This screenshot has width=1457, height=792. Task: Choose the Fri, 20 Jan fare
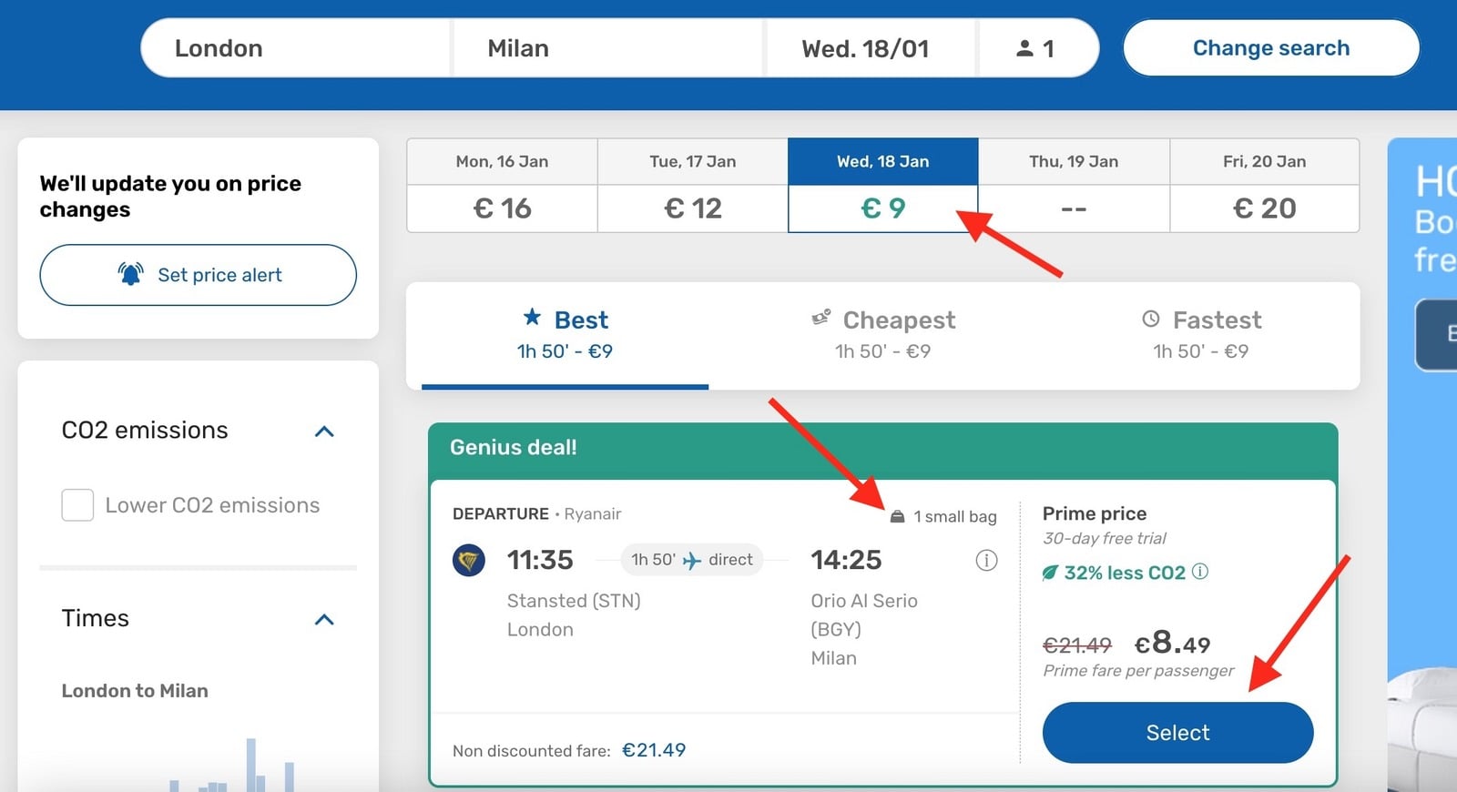tap(1264, 186)
